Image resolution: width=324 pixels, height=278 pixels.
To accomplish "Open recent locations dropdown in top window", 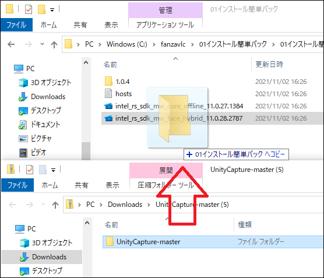I will point(42,44).
